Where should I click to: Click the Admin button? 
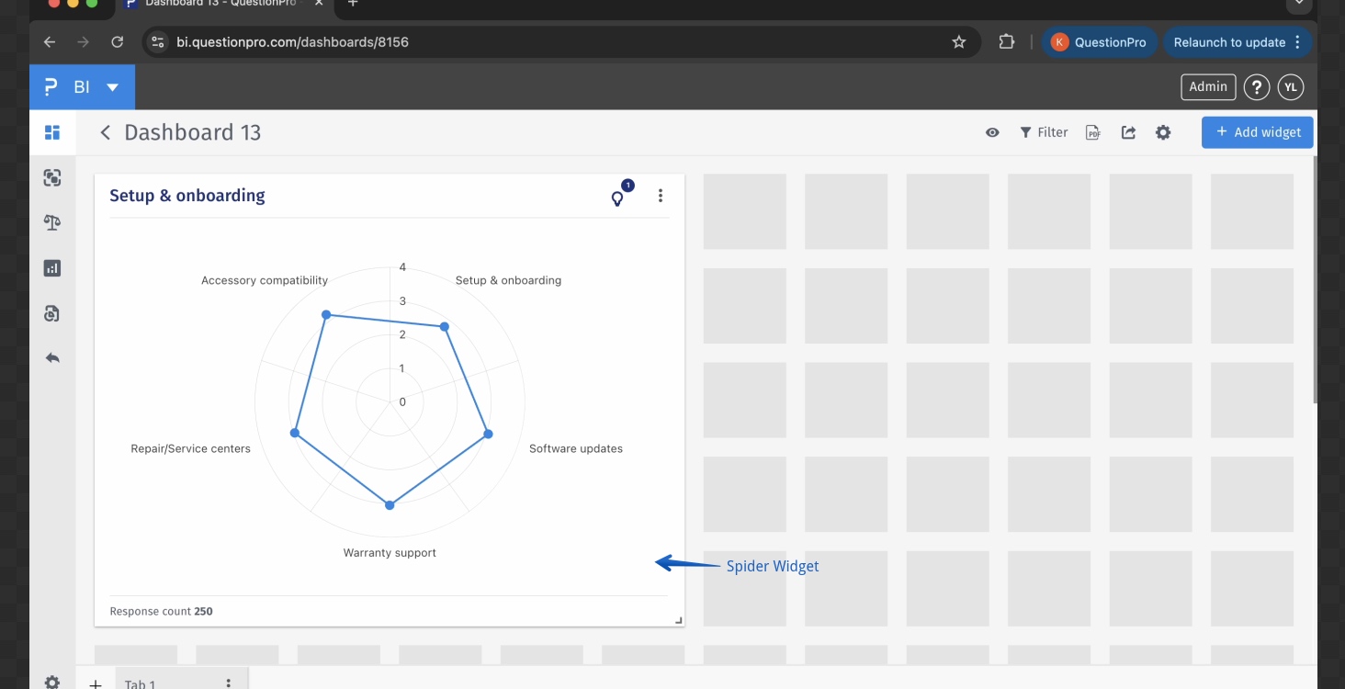tap(1207, 86)
